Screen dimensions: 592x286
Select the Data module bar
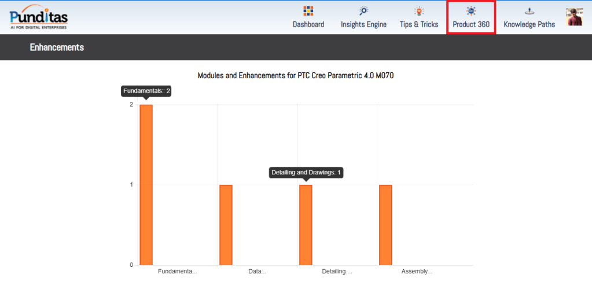coord(226,225)
